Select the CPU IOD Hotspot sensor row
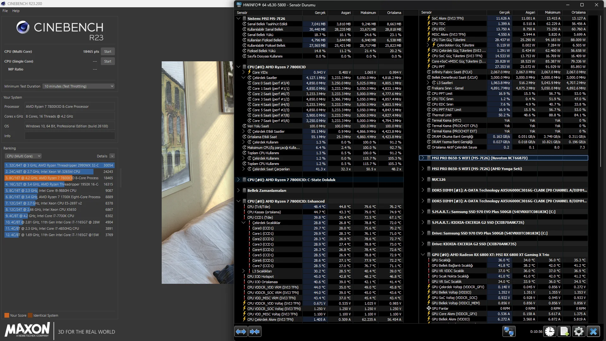The width and height of the screenshot is (606, 341). point(320,277)
